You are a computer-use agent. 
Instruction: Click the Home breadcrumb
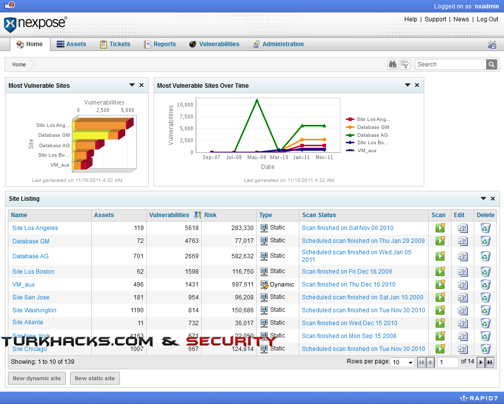[19, 64]
